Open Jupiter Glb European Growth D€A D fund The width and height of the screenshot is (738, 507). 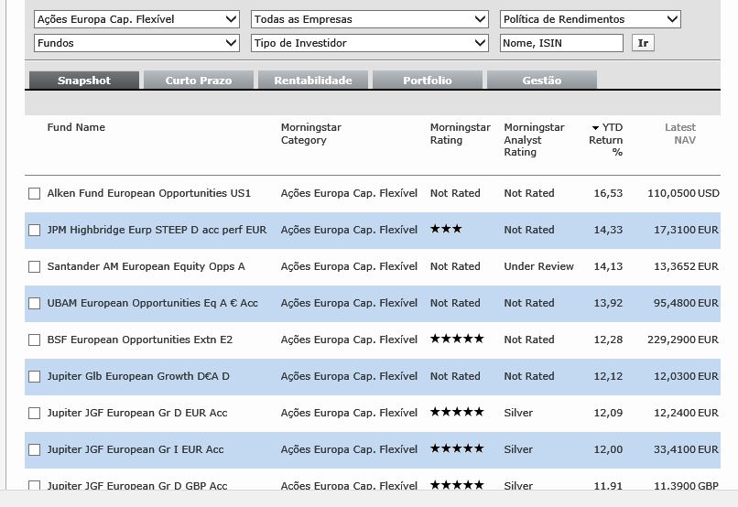138,376
